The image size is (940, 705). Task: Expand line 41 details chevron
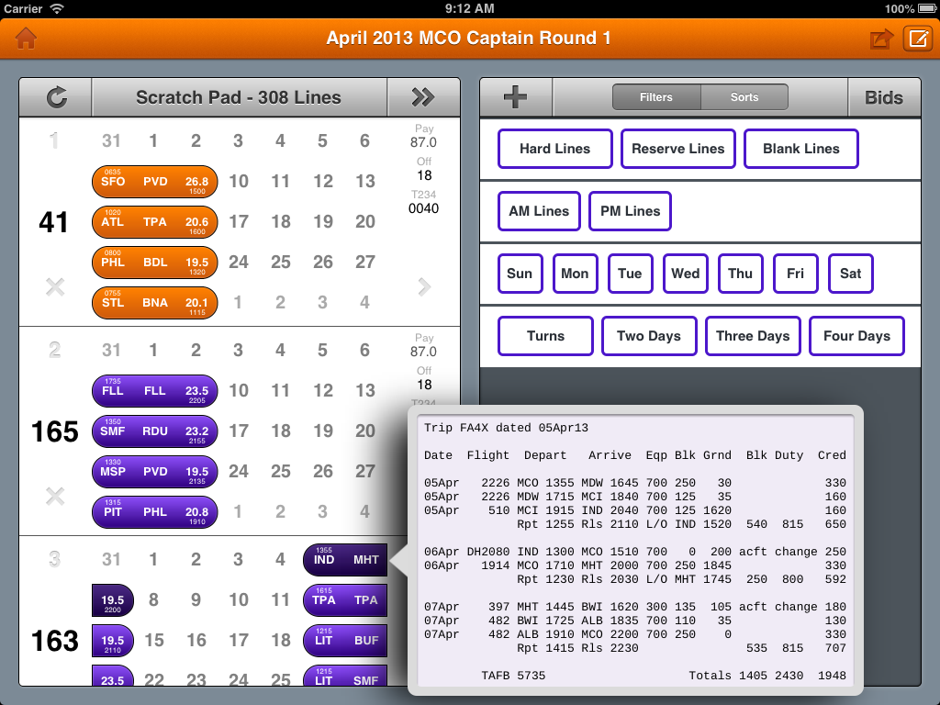(424, 286)
